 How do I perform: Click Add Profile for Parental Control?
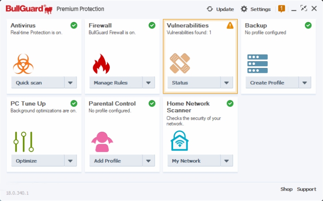tap(116, 161)
